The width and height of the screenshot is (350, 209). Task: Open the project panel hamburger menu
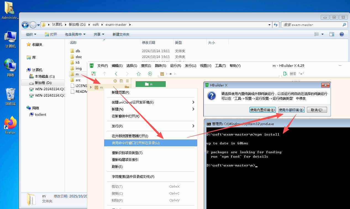pos(127,81)
